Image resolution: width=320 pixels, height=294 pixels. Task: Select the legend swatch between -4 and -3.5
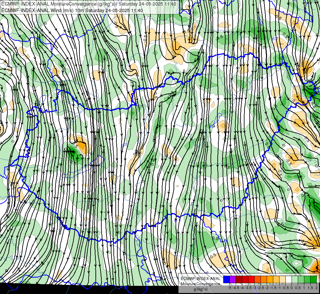(x=245, y=280)
